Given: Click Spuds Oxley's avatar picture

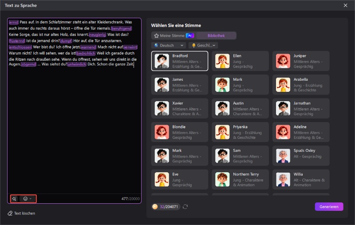Looking at the screenshot, I should click(283, 156).
